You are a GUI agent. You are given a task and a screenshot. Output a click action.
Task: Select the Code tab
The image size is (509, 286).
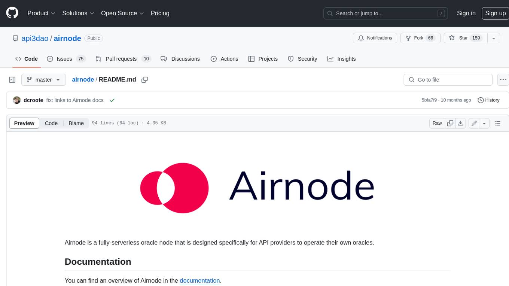(x=27, y=59)
